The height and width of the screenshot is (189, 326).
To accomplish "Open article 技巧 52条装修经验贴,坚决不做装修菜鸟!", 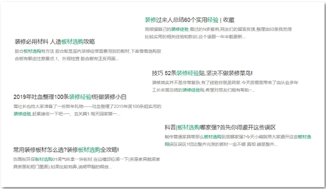I will pyautogui.click(x=202, y=73).
